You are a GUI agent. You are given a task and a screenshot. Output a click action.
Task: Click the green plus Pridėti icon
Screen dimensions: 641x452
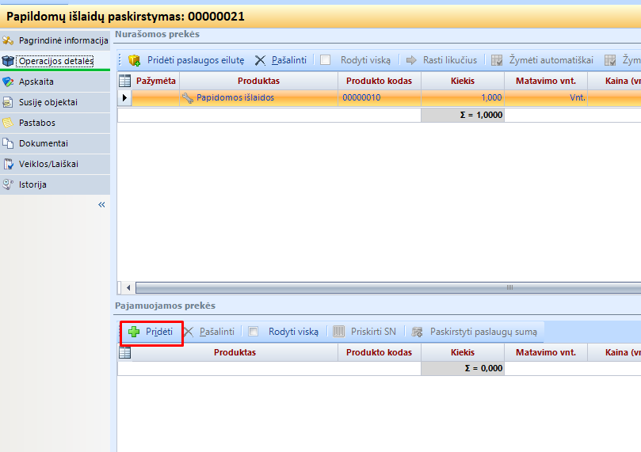134,332
